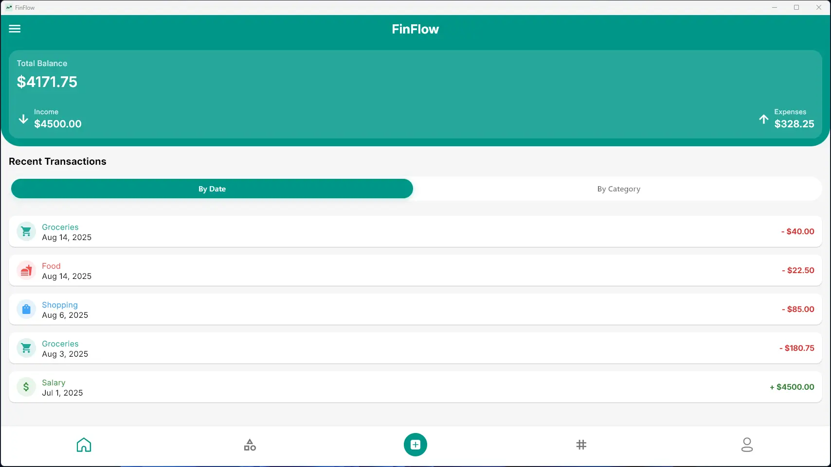Click the Recent Transactions heading
The image size is (831, 467).
57,161
